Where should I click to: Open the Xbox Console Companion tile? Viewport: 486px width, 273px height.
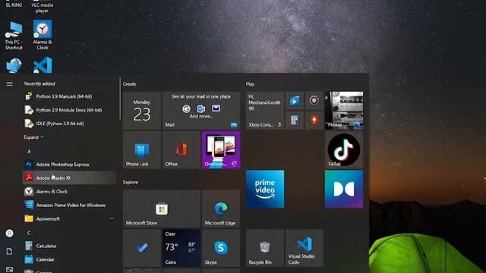[x=265, y=111]
